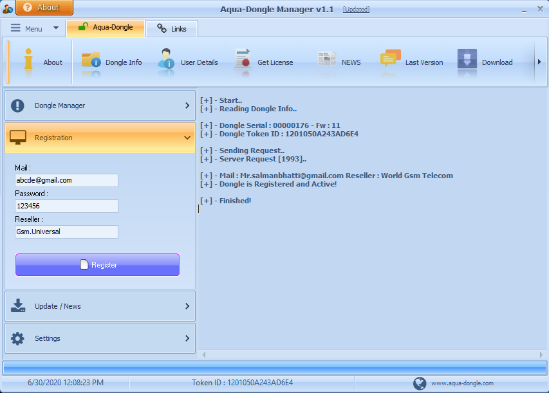Click the document icon on Register button
549x393 pixels.
(84, 264)
